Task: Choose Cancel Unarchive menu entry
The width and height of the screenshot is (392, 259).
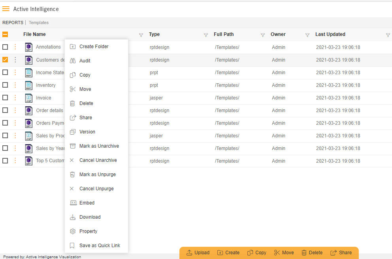Action: 96,160
